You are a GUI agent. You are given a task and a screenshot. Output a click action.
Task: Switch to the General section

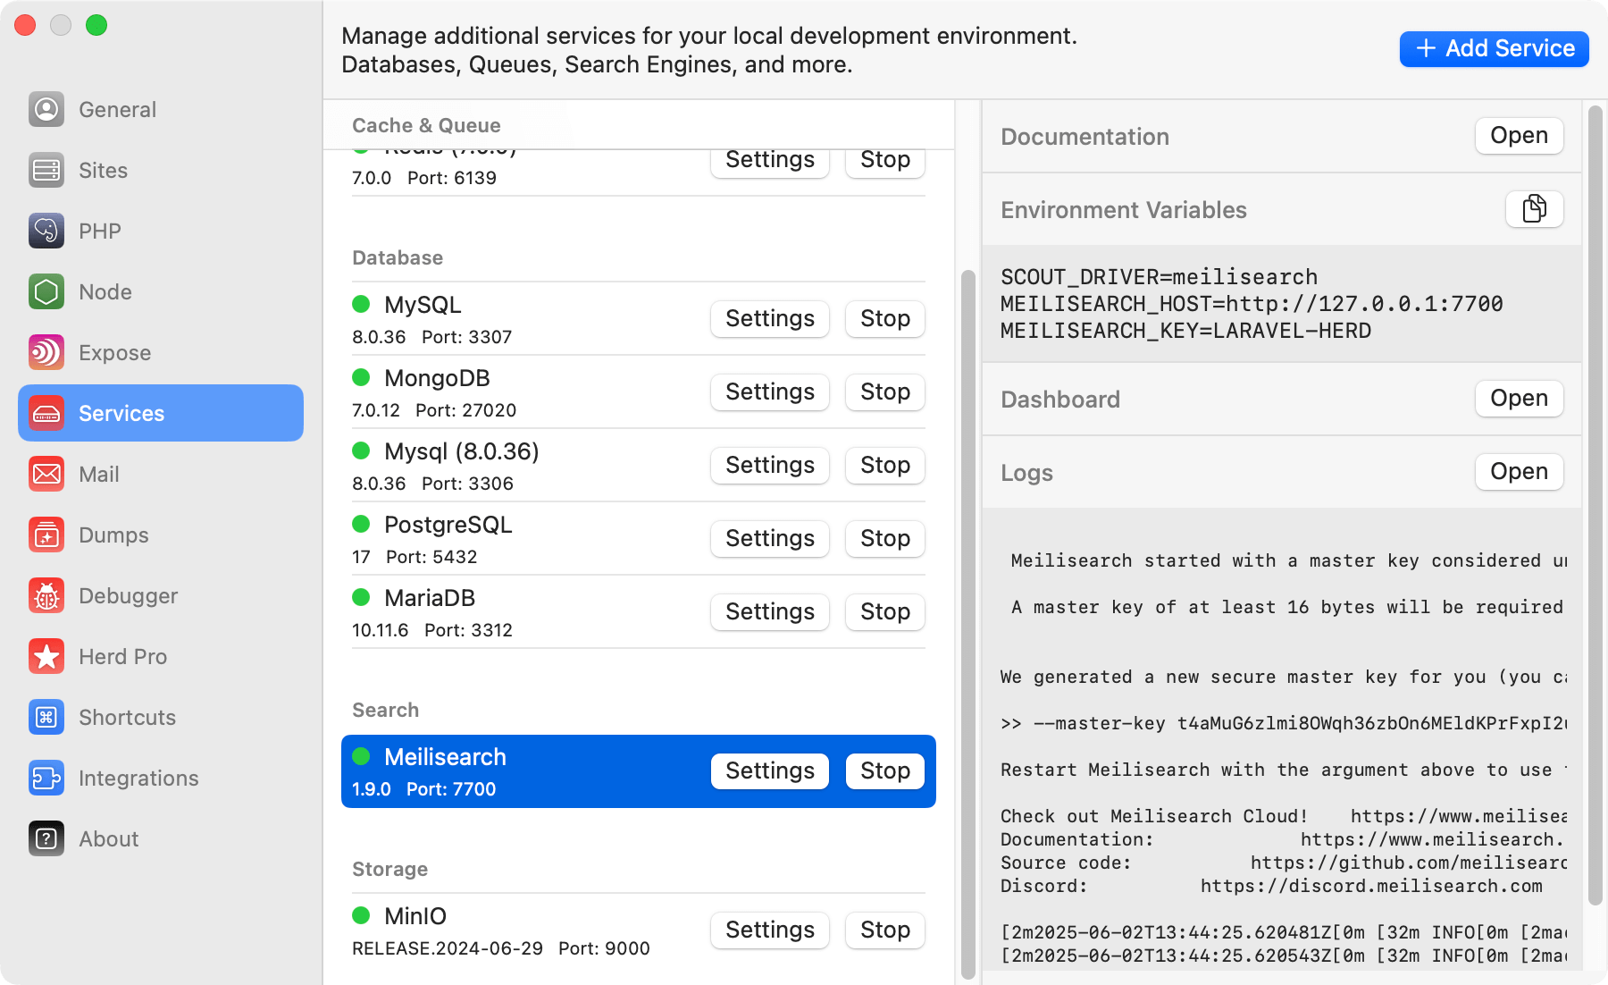(x=117, y=109)
